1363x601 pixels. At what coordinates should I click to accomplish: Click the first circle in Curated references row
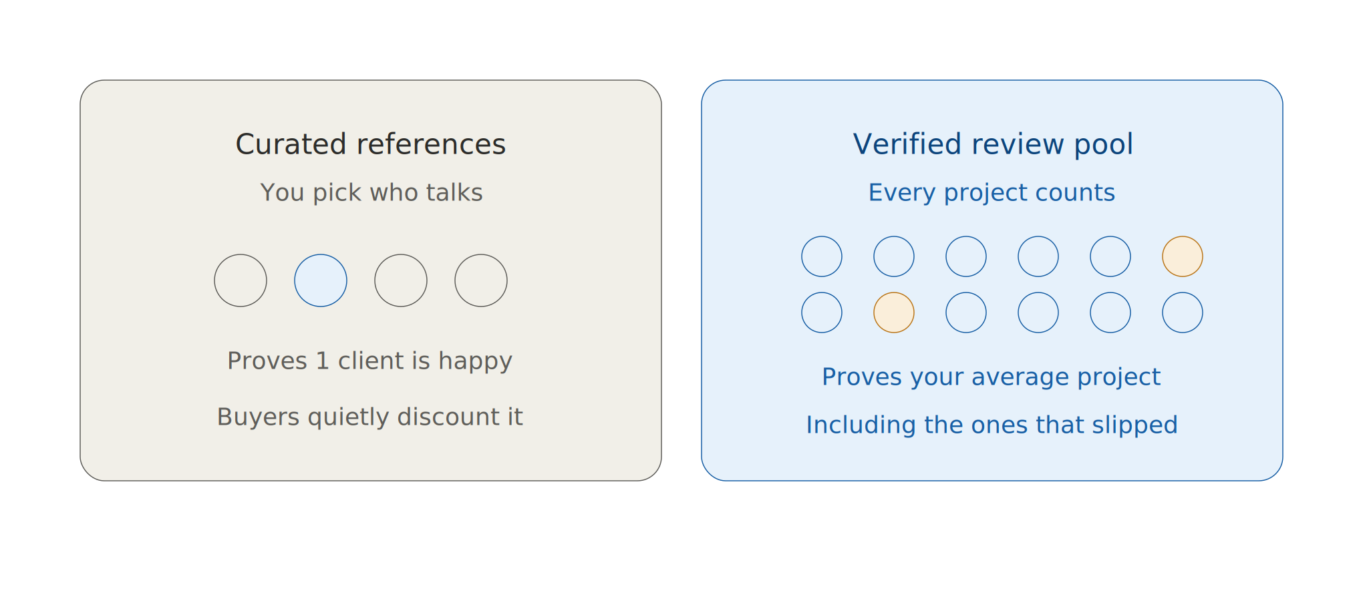point(241,280)
